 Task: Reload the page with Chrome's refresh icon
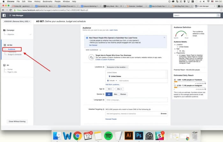coord(11,10)
